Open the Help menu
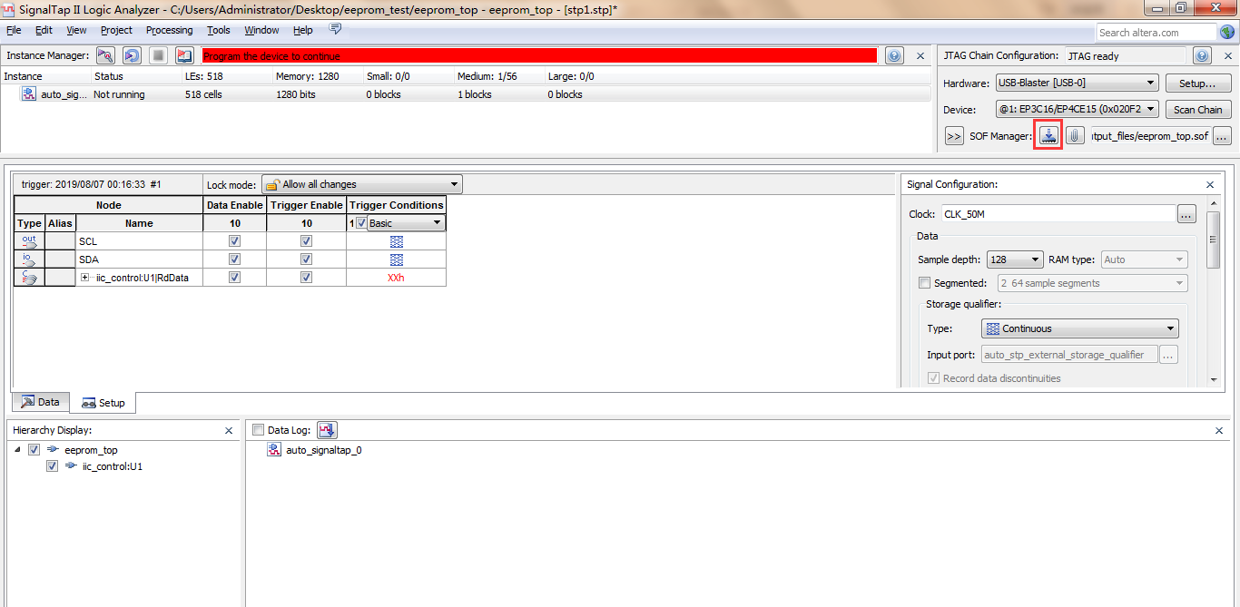The width and height of the screenshot is (1240, 607). coord(303,30)
